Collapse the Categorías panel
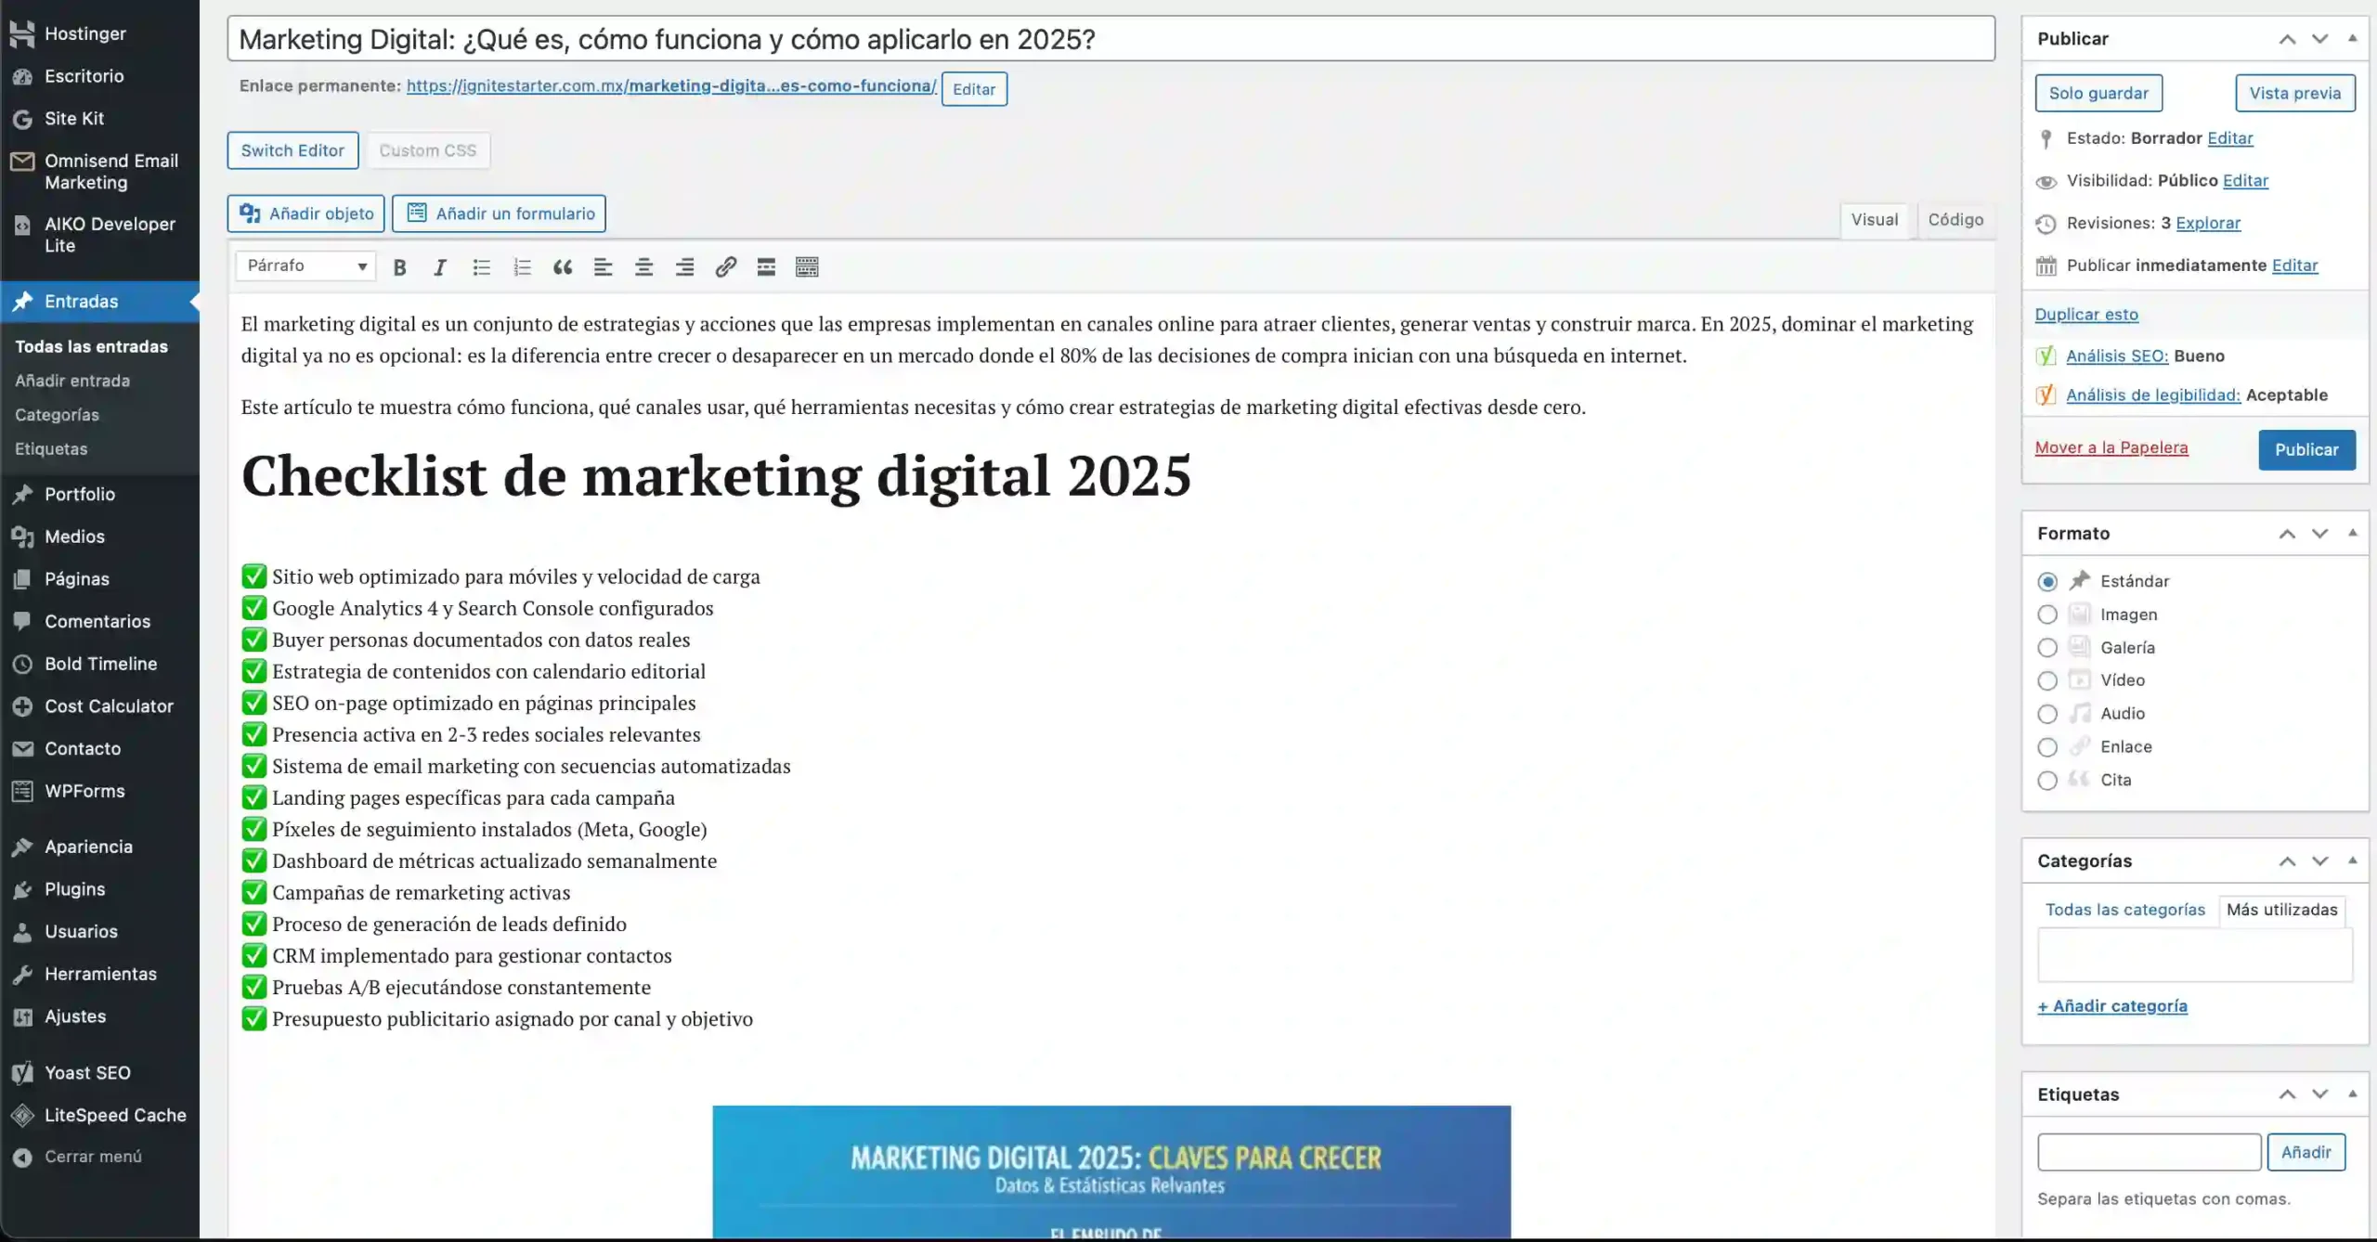 (x=2353, y=860)
